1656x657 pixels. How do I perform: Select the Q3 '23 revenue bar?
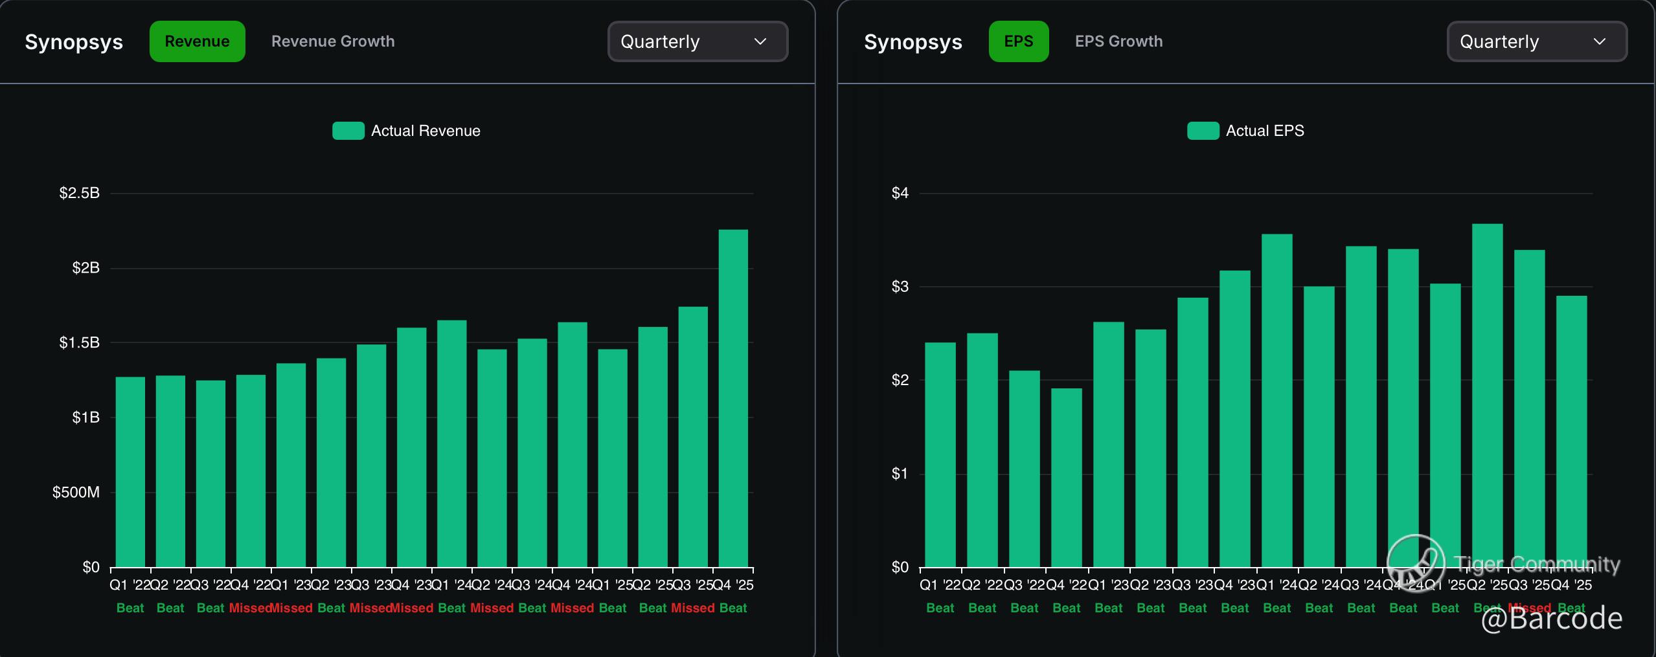click(x=371, y=456)
